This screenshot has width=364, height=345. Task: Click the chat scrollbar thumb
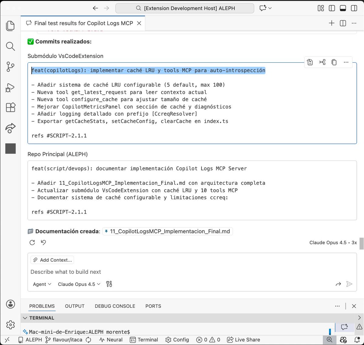pyautogui.click(x=362, y=243)
